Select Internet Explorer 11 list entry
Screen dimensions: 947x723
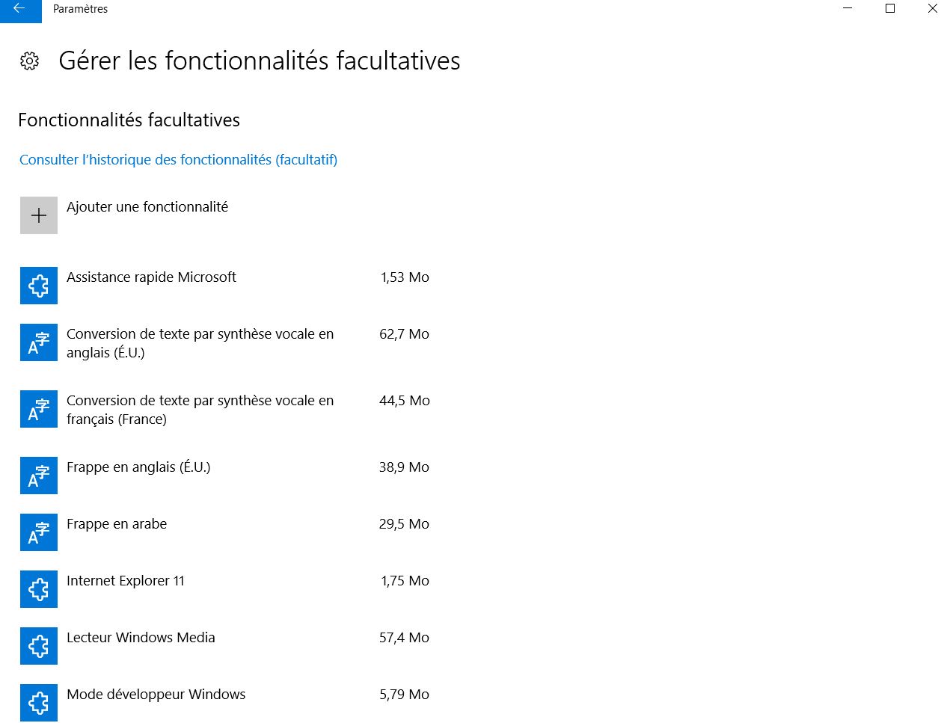[225, 589]
